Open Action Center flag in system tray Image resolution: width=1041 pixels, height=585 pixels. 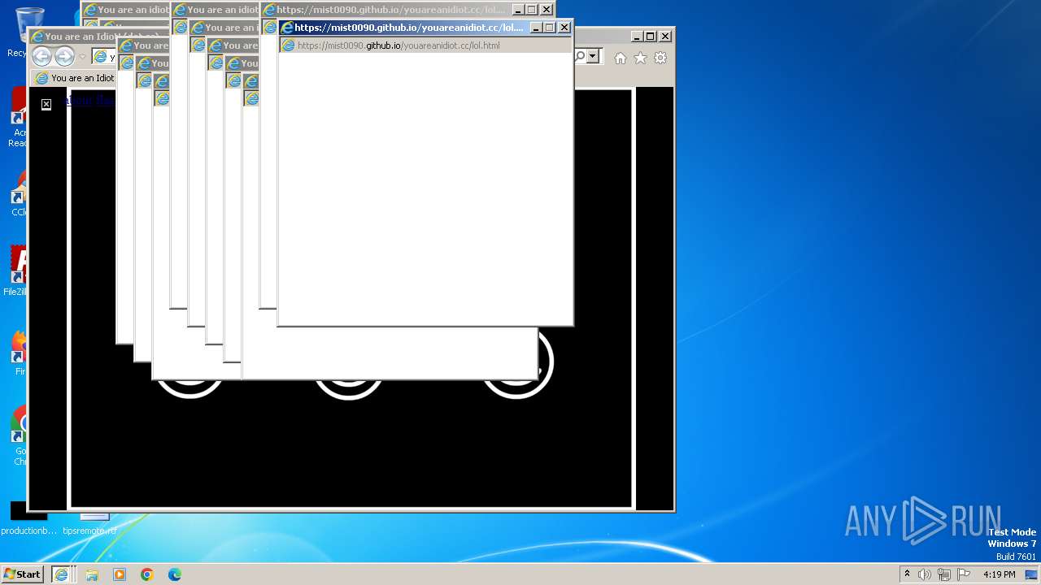click(x=964, y=574)
